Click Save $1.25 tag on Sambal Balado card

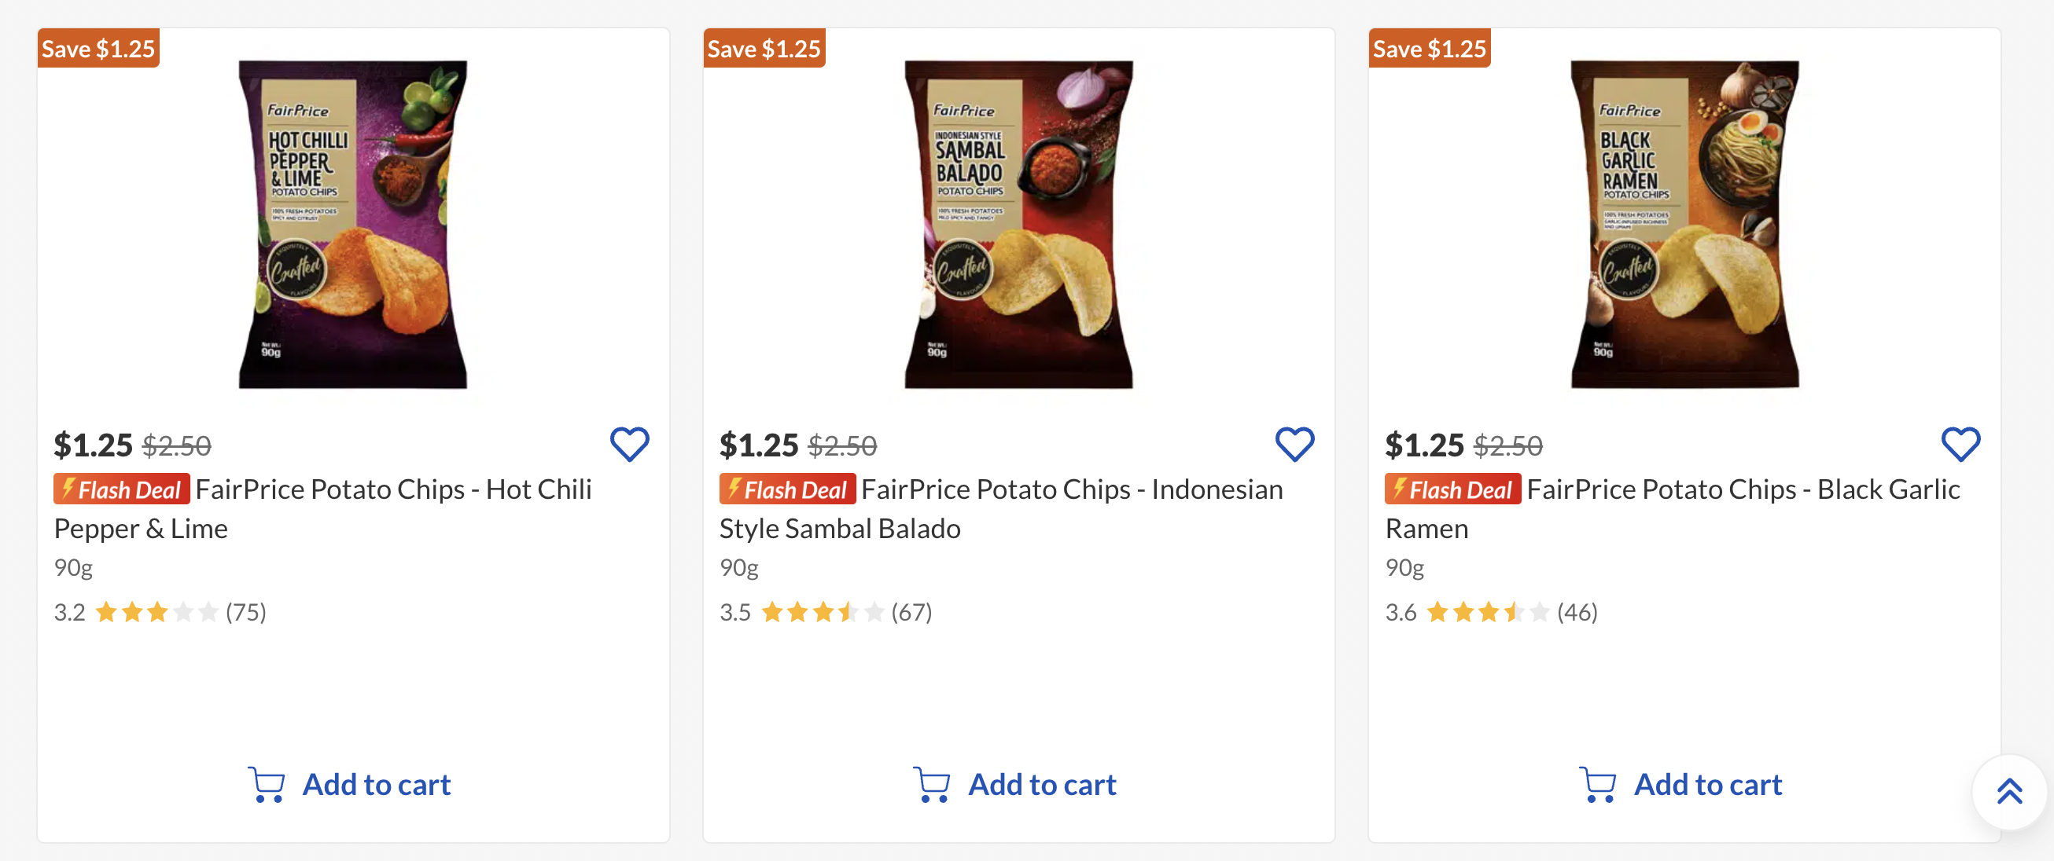pyautogui.click(x=764, y=49)
